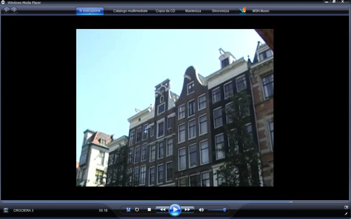Switch to compact mode icon
The image size is (351, 219).
[346, 214]
